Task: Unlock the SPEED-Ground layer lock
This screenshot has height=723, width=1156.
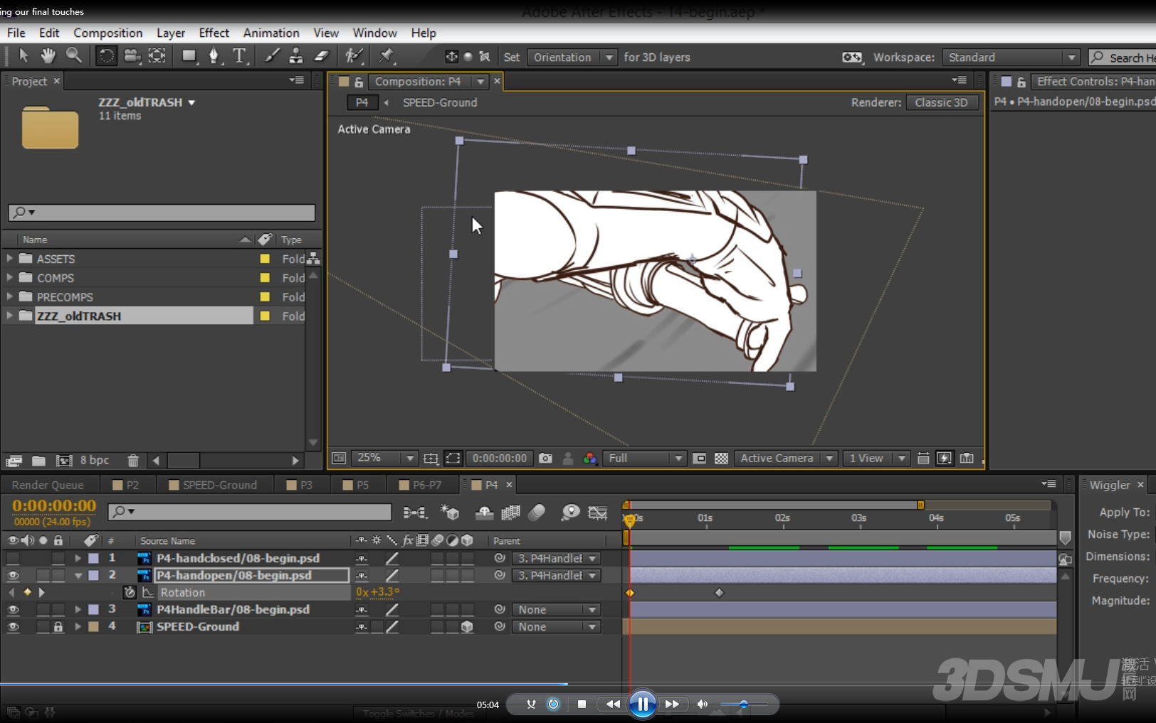Action: point(58,626)
